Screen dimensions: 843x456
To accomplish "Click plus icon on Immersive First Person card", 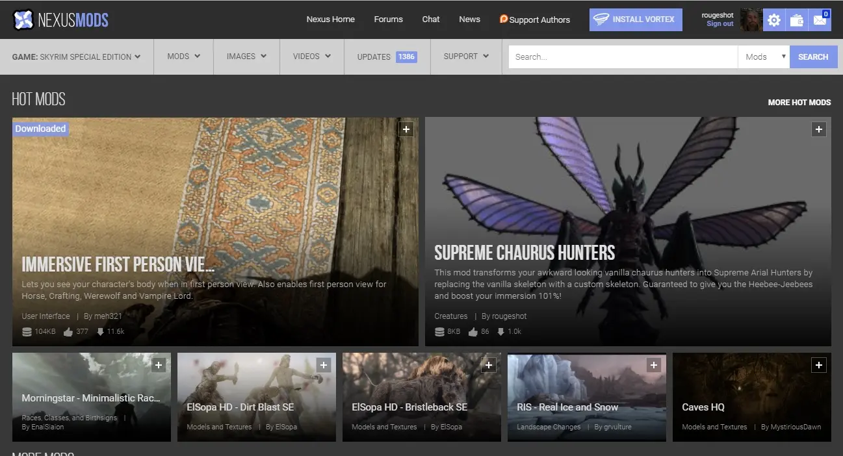I will tap(406, 129).
